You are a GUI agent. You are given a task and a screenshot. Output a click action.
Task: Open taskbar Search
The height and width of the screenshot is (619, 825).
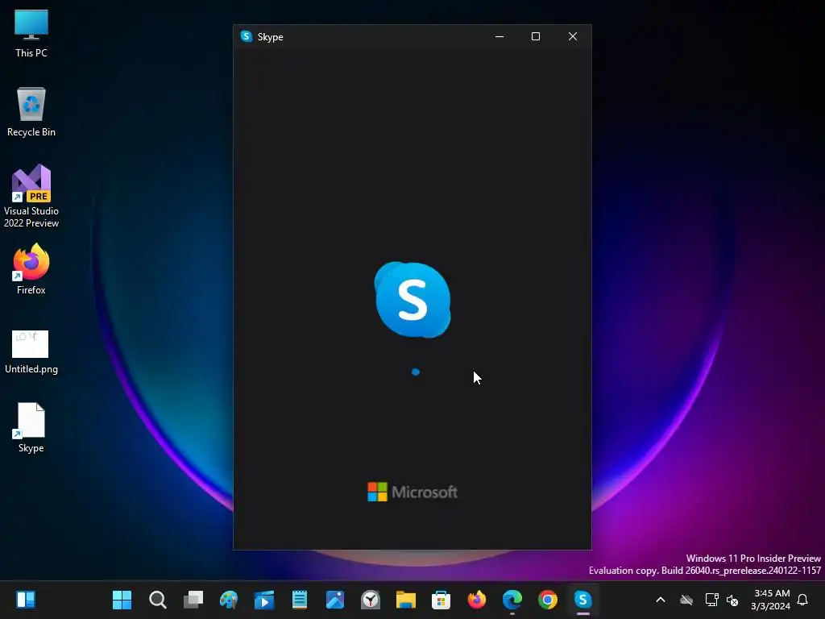(157, 600)
